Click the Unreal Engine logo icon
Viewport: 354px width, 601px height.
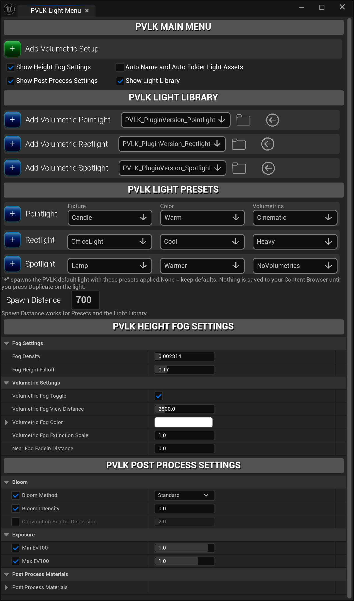[x=9, y=9]
